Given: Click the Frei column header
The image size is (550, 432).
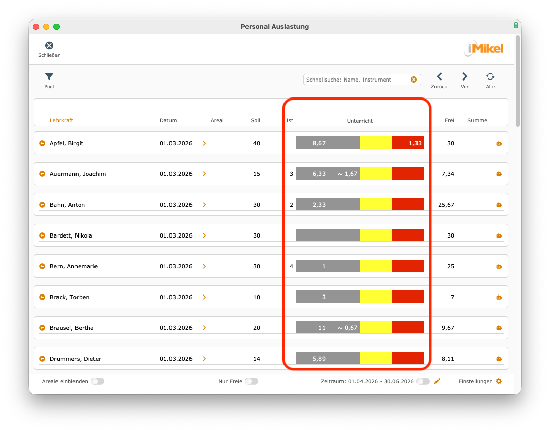Looking at the screenshot, I should tap(449, 120).
